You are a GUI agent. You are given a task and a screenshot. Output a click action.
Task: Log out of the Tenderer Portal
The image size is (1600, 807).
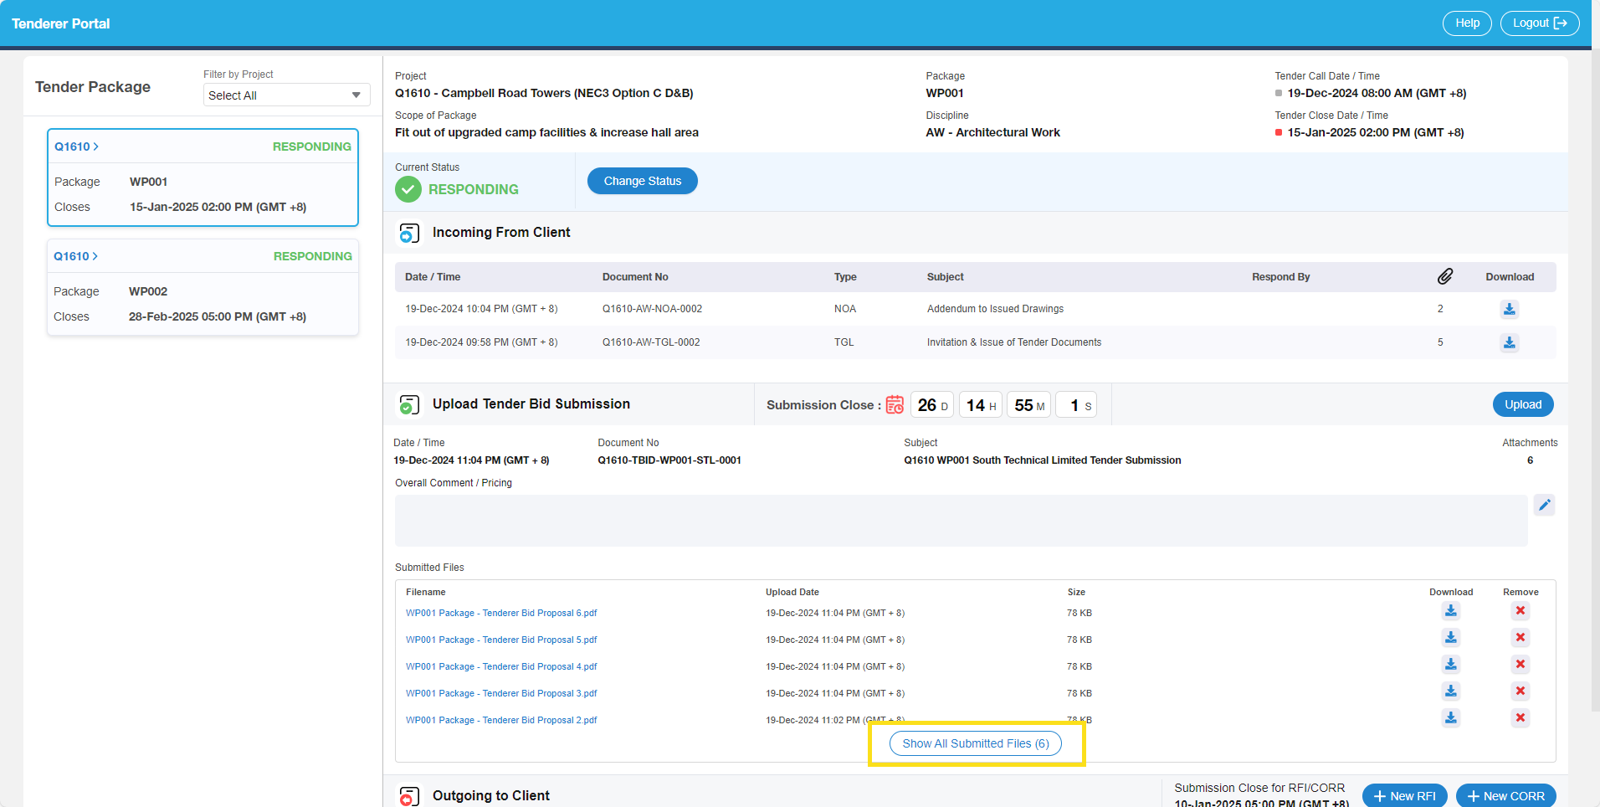coord(1540,23)
